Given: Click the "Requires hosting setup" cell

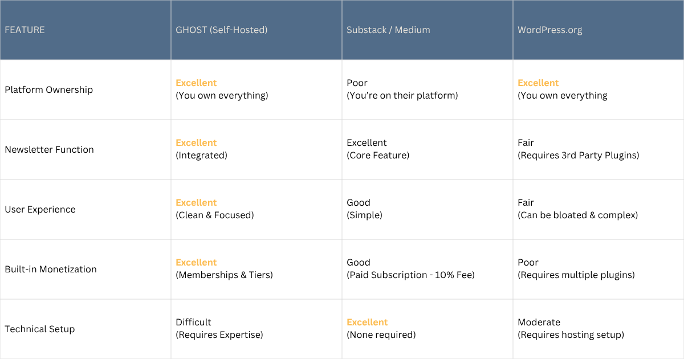Looking at the screenshot, I should point(598,329).
